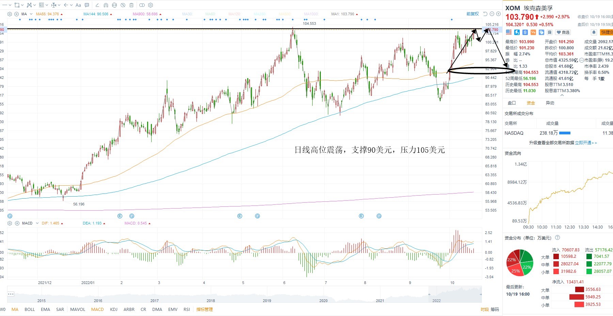This screenshot has width=613, height=316.
Task: Click the 2018 label in range navigator
Action: pos(211,300)
